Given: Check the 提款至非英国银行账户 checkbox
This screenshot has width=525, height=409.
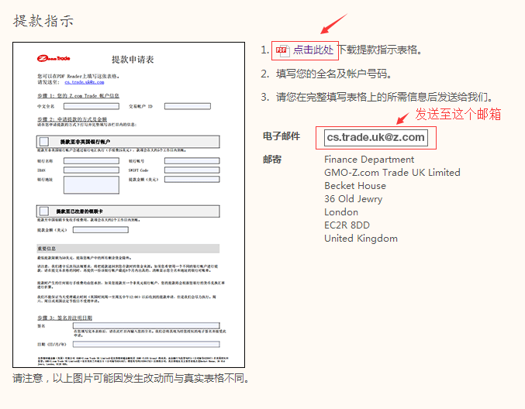Looking at the screenshot, I should tap(43, 142).
